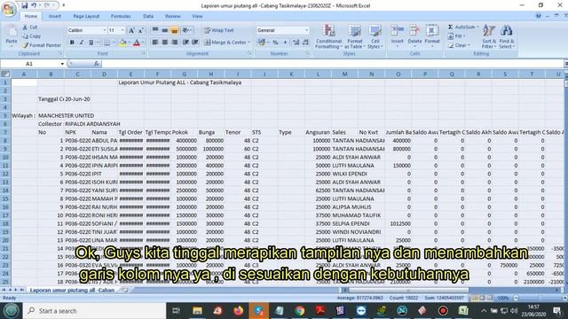Switch to the Formulas tab
Screen dimensions: 568x319
pos(121,16)
